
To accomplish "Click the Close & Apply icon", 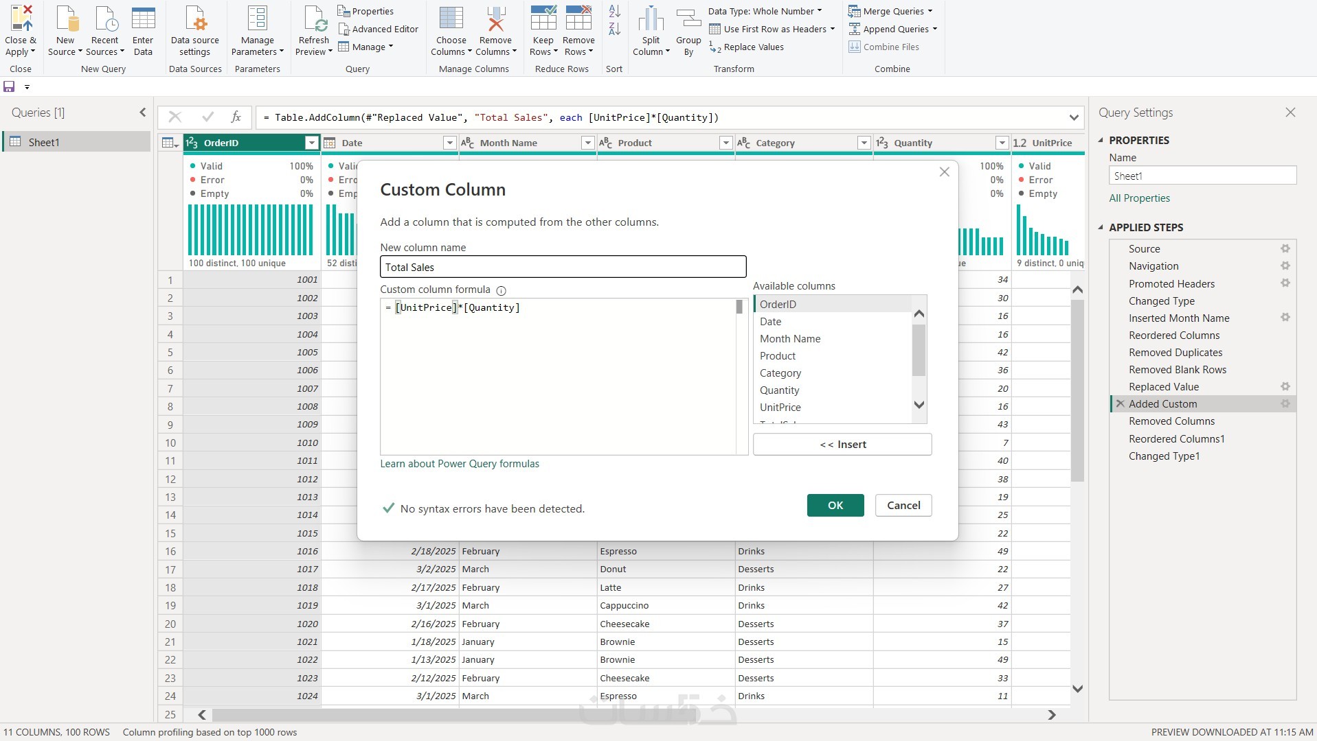I will (x=21, y=19).
